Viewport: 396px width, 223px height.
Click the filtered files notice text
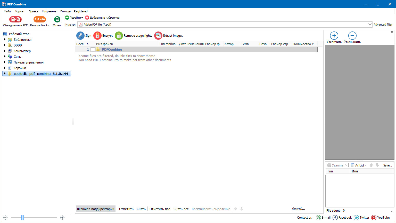[x=117, y=56]
